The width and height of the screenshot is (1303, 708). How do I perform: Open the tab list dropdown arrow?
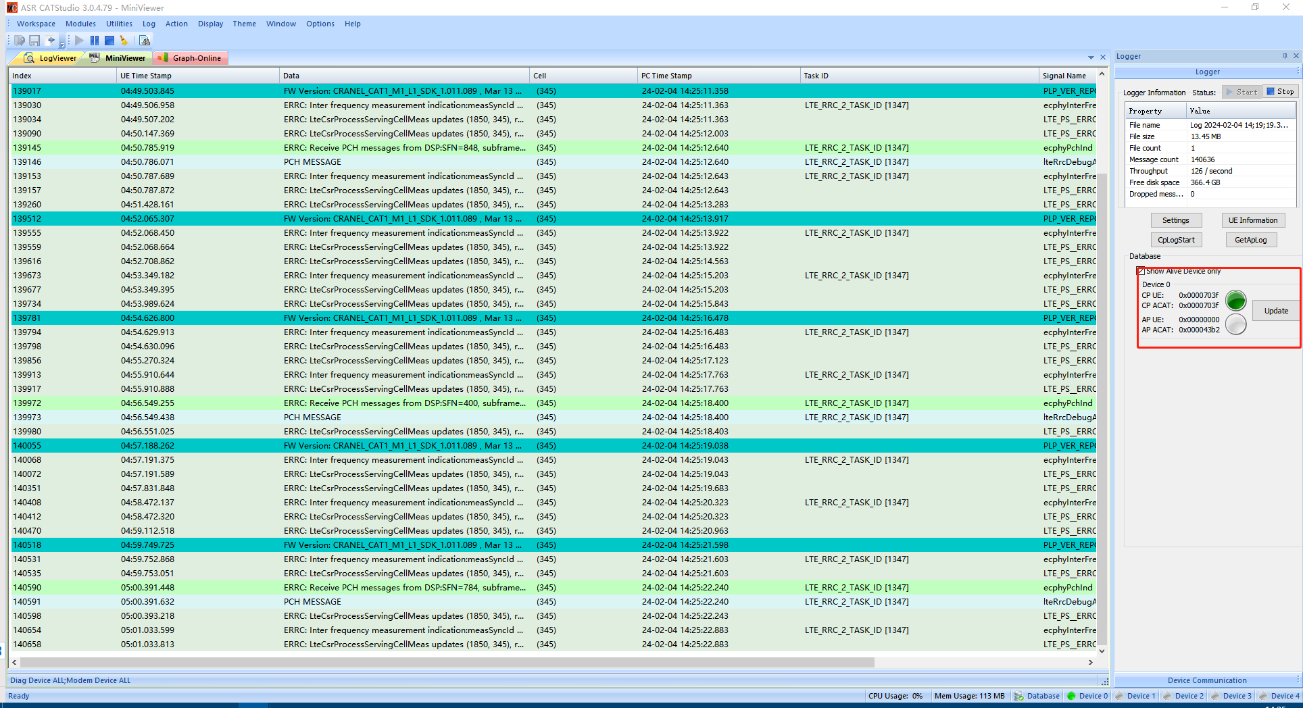[x=1091, y=57]
